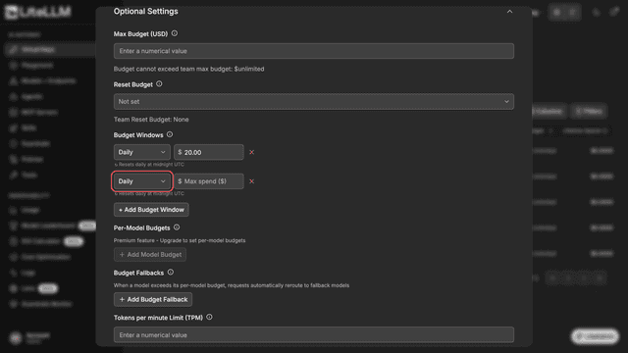Click 'Premium feature - Upgrade' text
Screen dimensions: 628x353
click(x=180, y=240)
